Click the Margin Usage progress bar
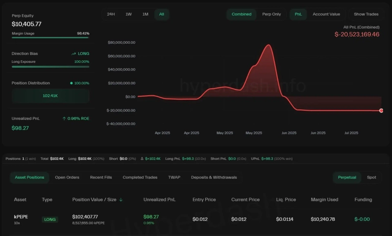 [x=50, y=37]
